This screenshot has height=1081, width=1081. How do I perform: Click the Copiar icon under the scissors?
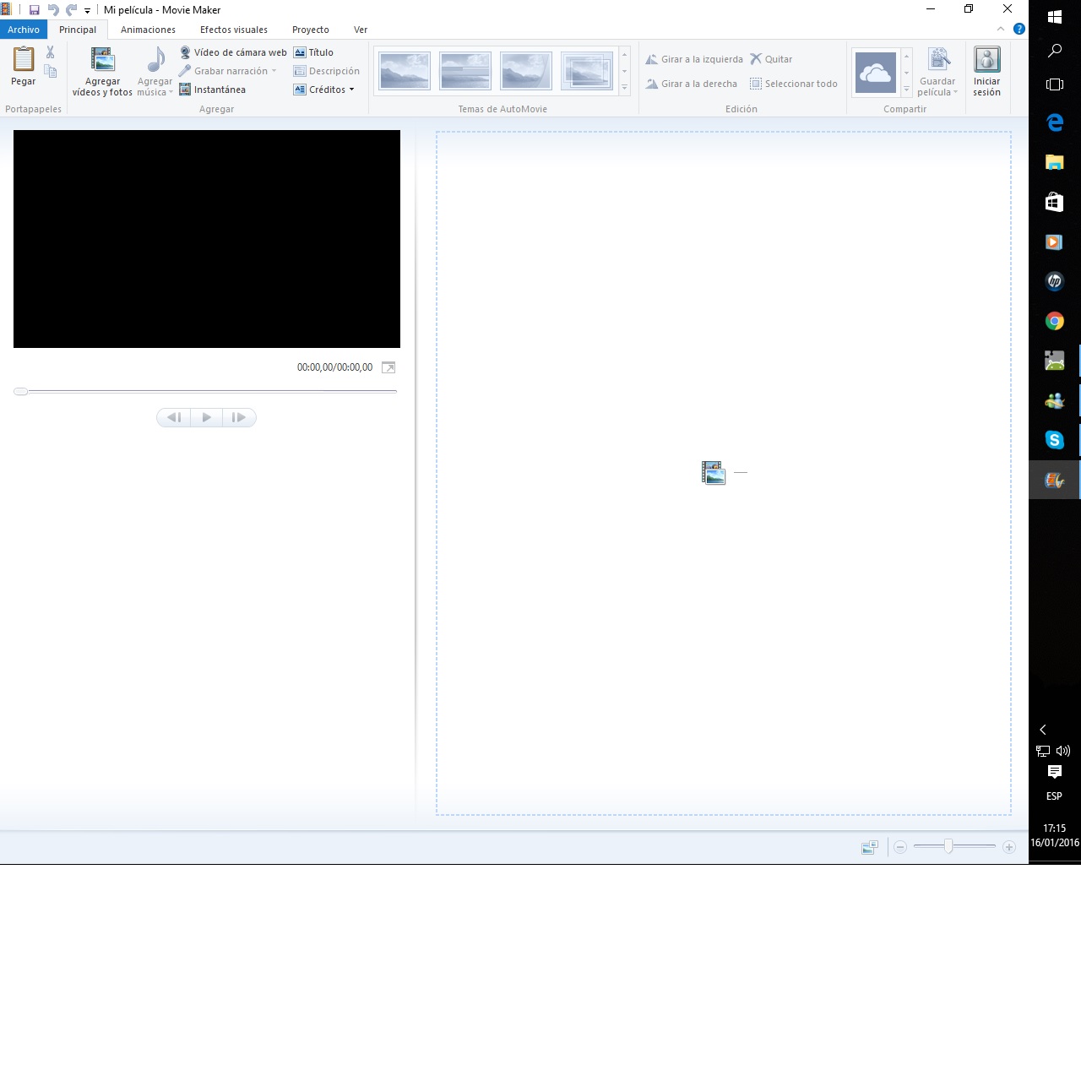click(51, 72)
